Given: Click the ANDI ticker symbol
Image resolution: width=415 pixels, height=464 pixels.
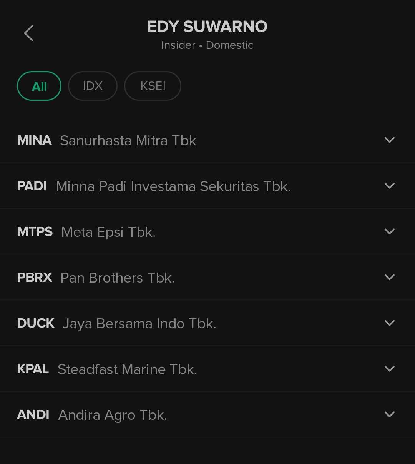Looking at the screenshot, I should (x=33, y=415).
